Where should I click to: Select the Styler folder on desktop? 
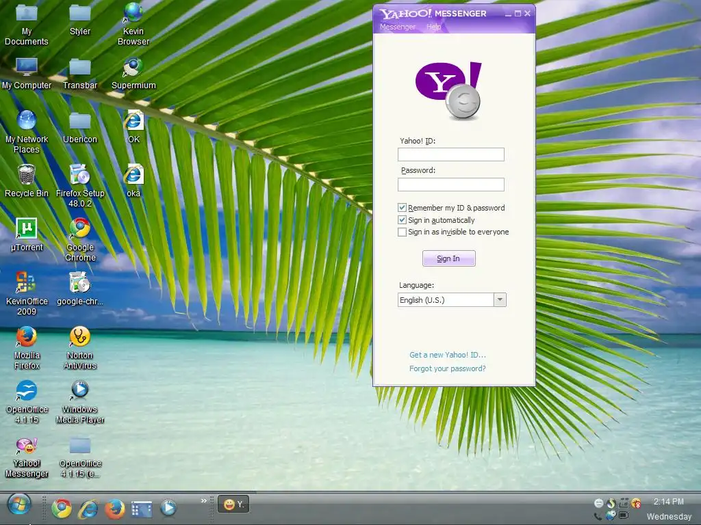[x=80, y=20]
